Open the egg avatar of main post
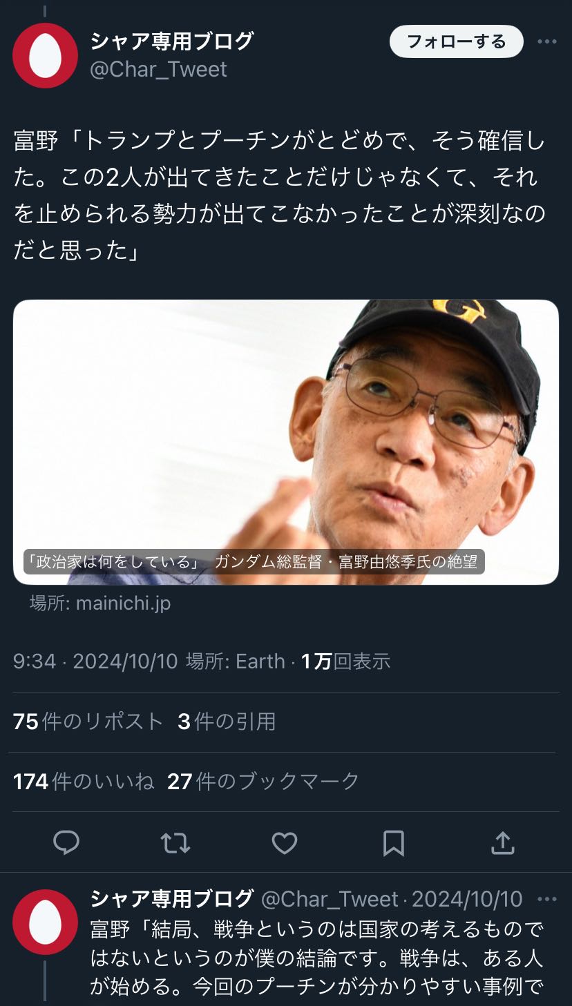Viewport: 572px width, 1006px height. point(45,55)
